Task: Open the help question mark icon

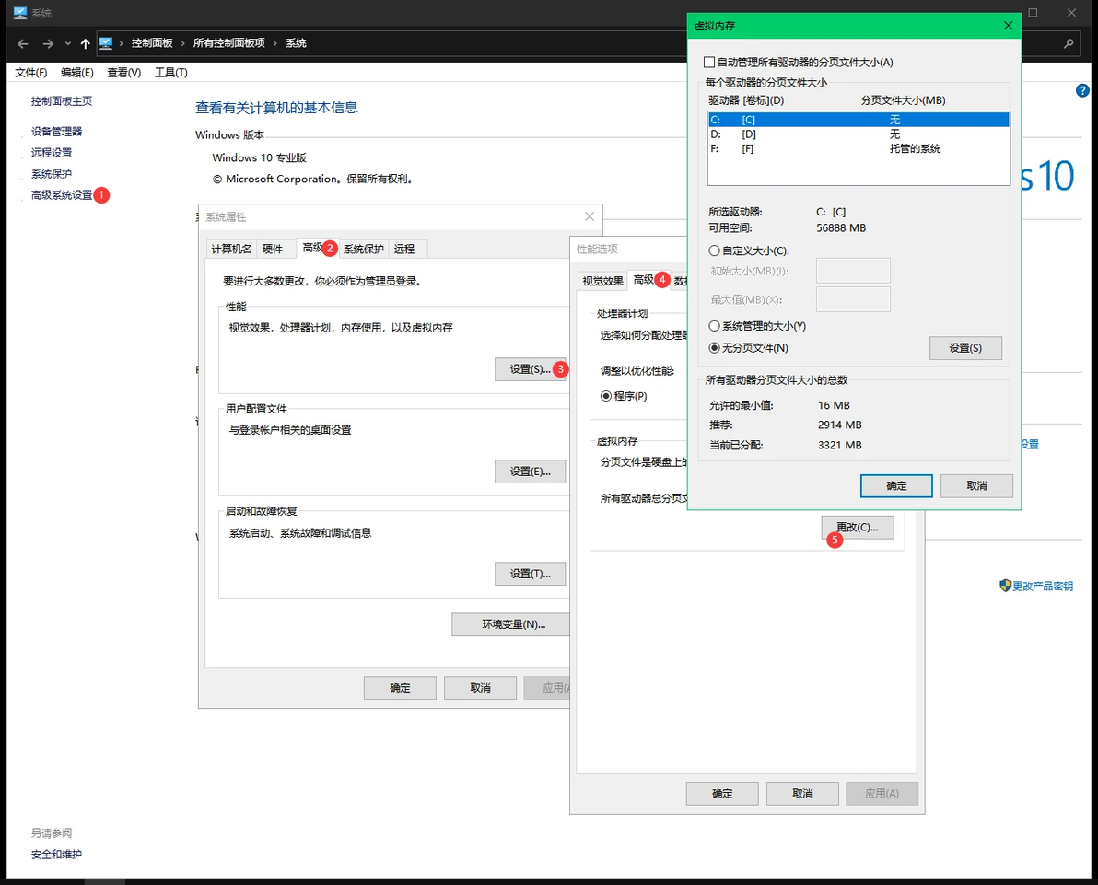Action: tap(1082, 90)
